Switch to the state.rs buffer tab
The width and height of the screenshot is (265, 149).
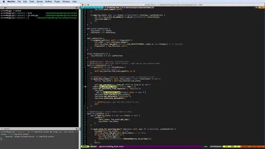137,7
